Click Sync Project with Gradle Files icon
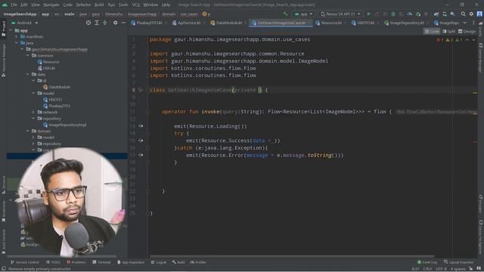484x272 pixels. point(436,14)
